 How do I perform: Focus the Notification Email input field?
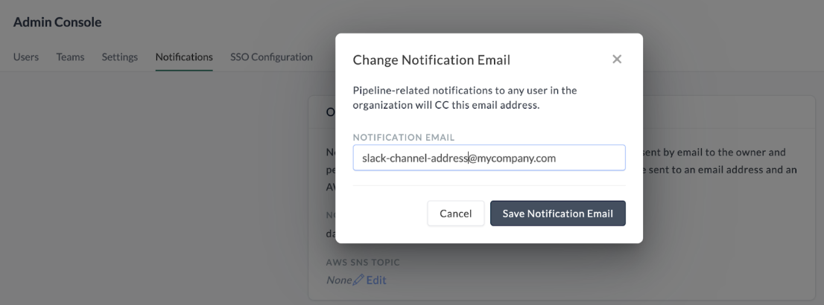(x=489, y=158)
